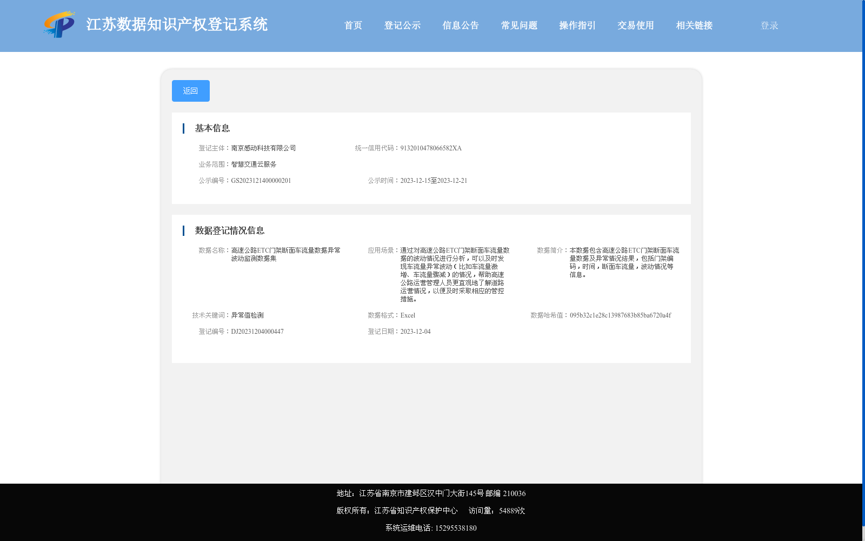The width and height of the screenshot is (865, 541).
Task: Click the blue 返回 button
Action: [191, 91]
